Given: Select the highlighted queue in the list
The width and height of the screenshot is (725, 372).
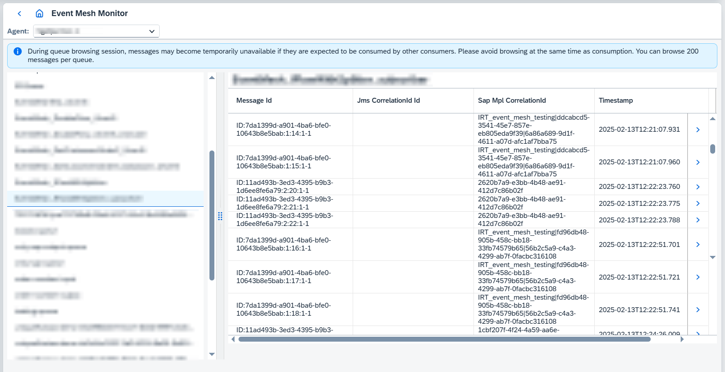Looking at the screenshot, I should (x=105, y=198).
